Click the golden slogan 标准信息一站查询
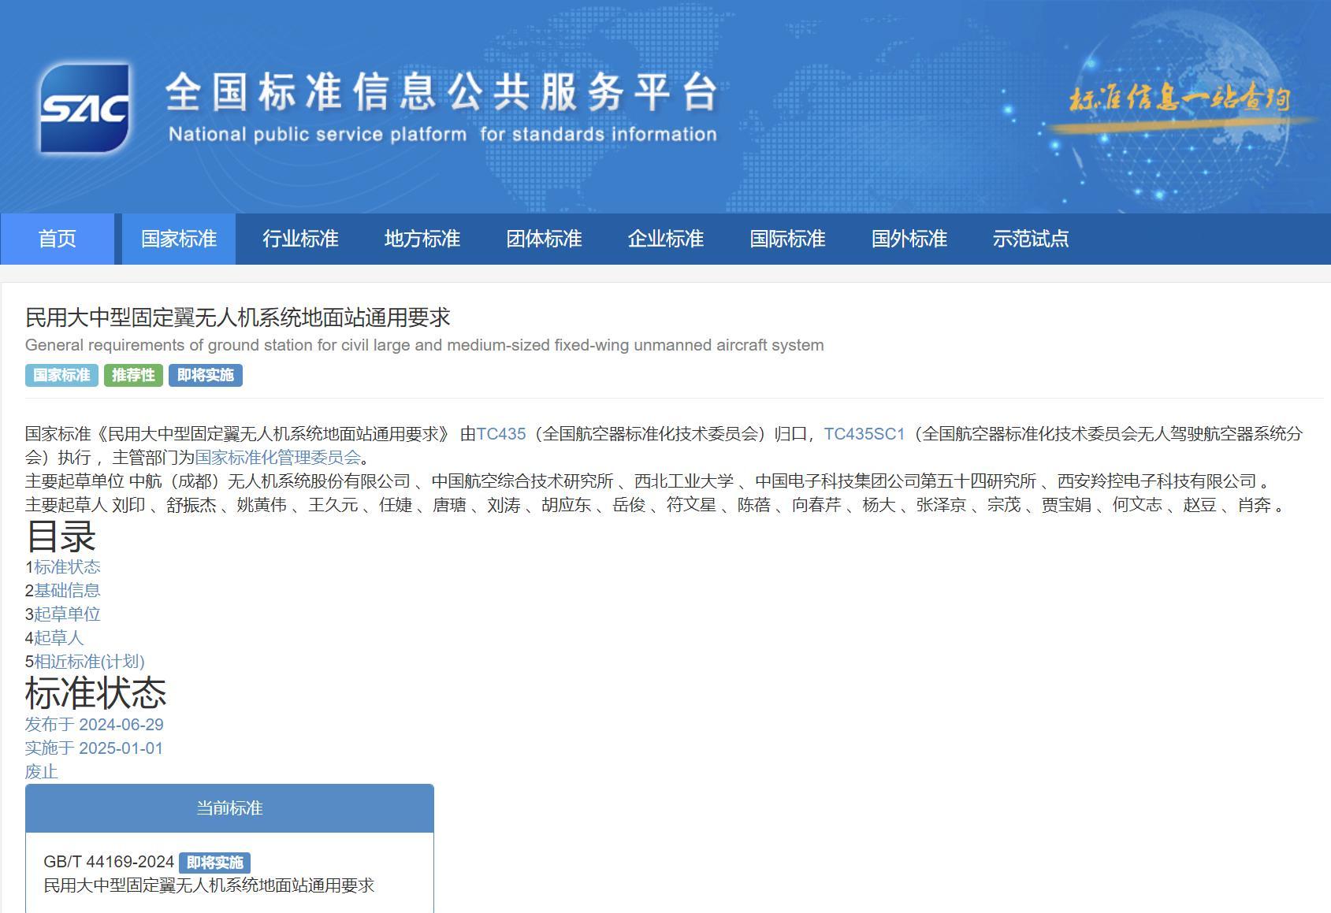 coord(1180,98)
